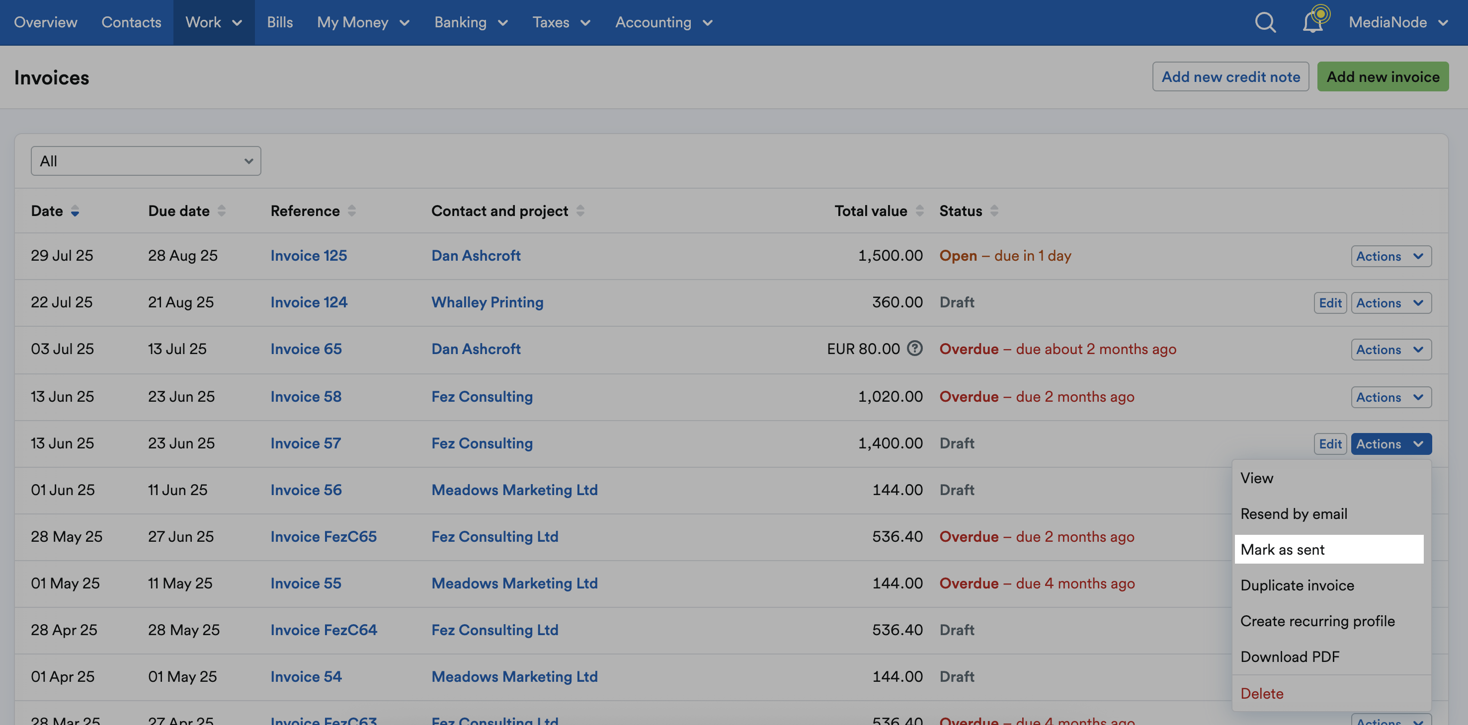Expand the My Money menu
1468x725 pixels.
(363, 23)
